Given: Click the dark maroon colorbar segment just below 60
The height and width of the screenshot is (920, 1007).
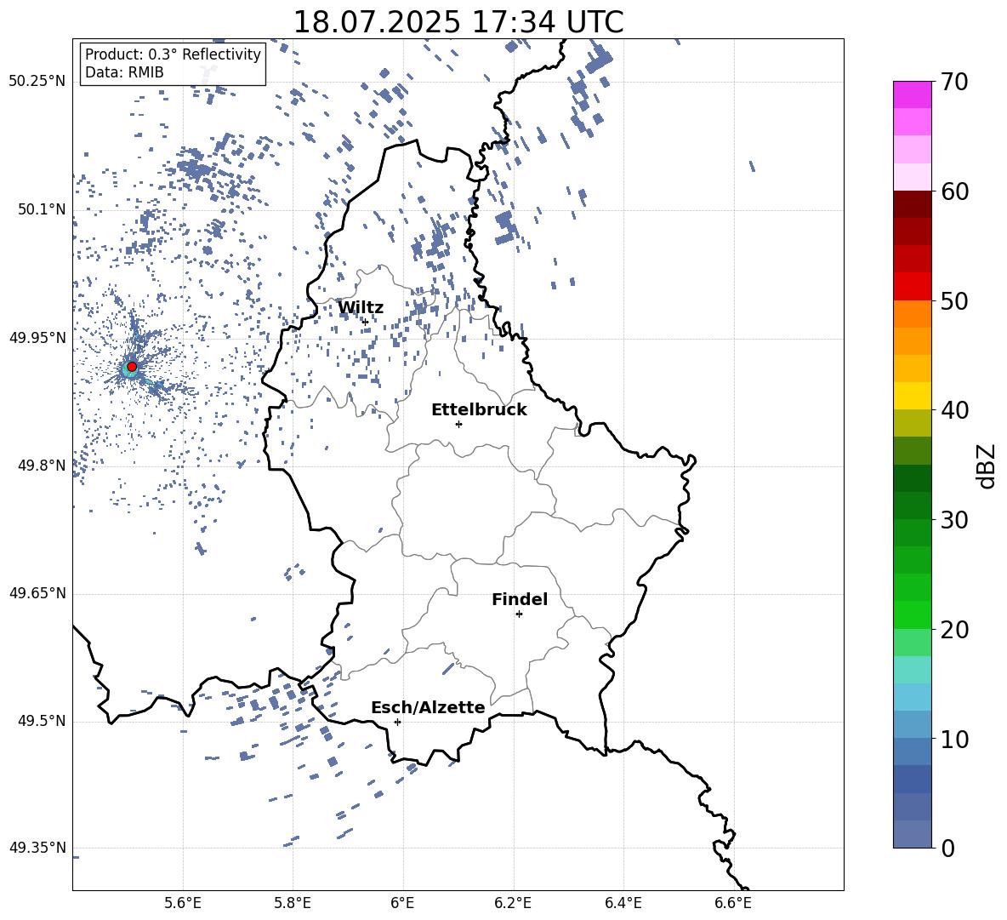Looking at the screenshot, I should pos(913,204).
